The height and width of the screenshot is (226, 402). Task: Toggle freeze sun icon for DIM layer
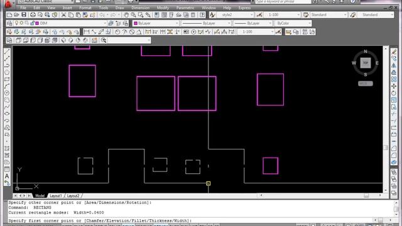(21, 23)
